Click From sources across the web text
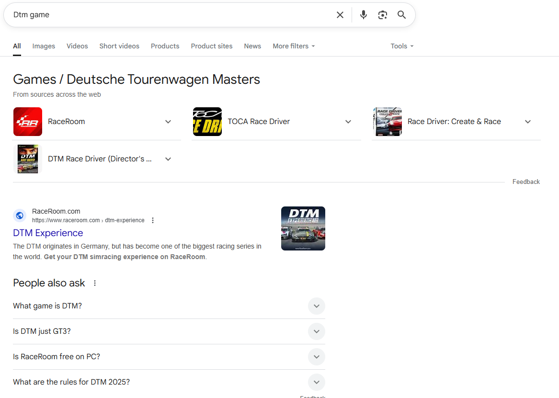Screen dimensions: 559x398 pyautogui.click(x=57, y=94)
